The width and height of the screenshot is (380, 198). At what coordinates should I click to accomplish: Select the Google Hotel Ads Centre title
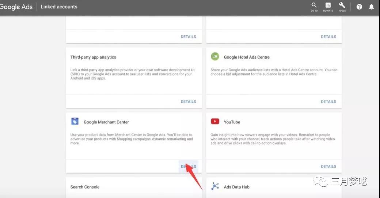point(247,57)
